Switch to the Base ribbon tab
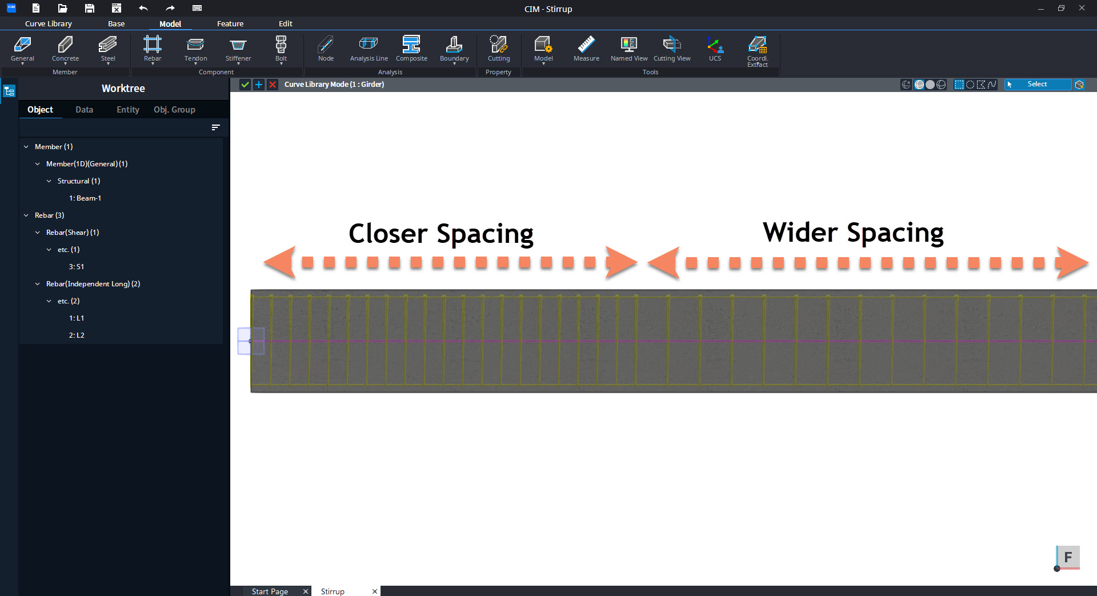Screen dimensions: 1097x596 pos(116,23)
